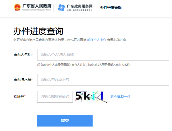Click the info icon beside the applicant hint
The image size is (172, 131).
point(39,65)
